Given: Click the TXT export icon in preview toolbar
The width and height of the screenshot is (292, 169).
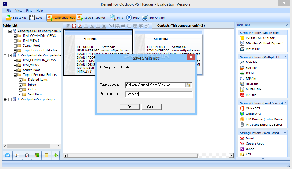Looking at the screenshot, I should [123, 26].
